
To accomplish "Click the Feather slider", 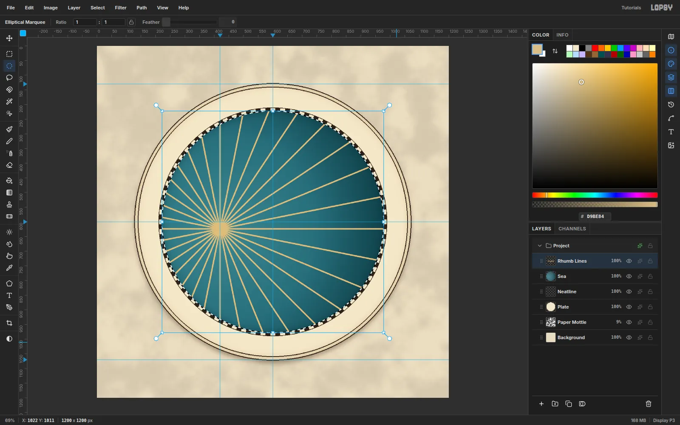I will coord(190,22).
